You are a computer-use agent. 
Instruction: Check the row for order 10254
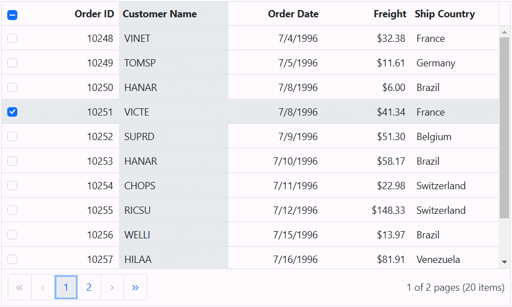pos(12,186)
